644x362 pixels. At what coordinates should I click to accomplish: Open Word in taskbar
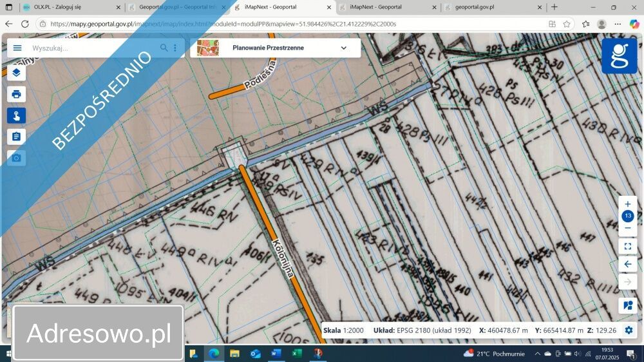[x=276, y=354]
